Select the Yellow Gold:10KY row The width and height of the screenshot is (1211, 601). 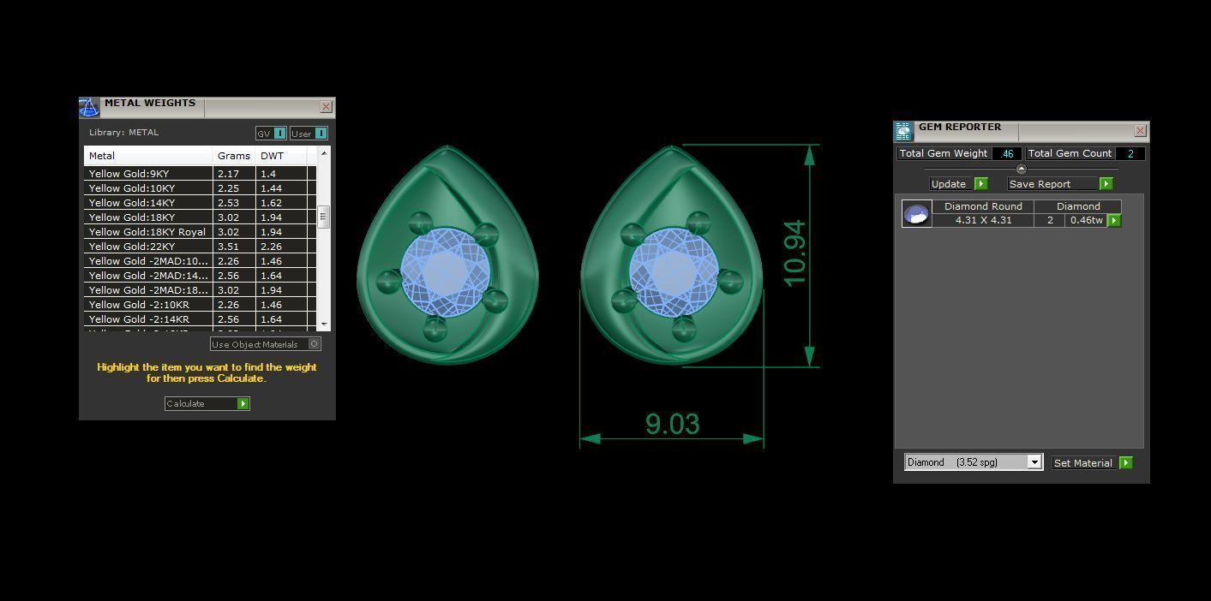(x=200, y=188)
